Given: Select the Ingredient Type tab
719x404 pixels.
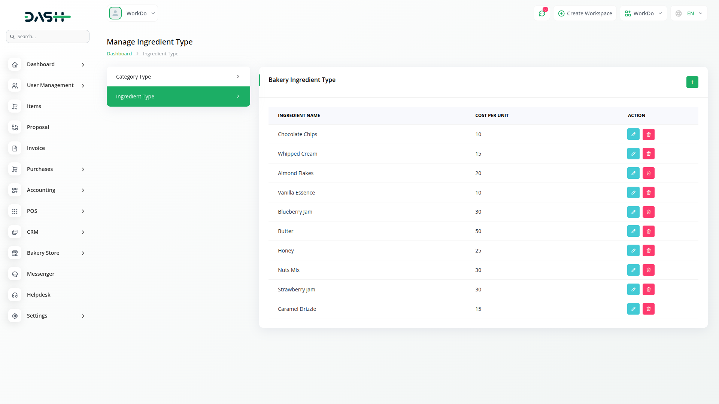Looking at the screenshot, I should [x=178, y=97].
